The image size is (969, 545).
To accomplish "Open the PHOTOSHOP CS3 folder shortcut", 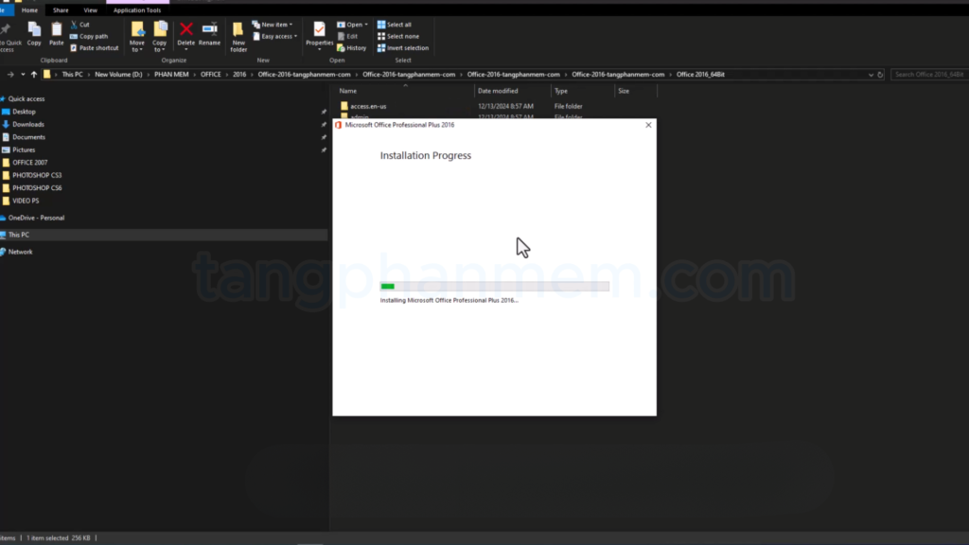I will pos(37,175).
